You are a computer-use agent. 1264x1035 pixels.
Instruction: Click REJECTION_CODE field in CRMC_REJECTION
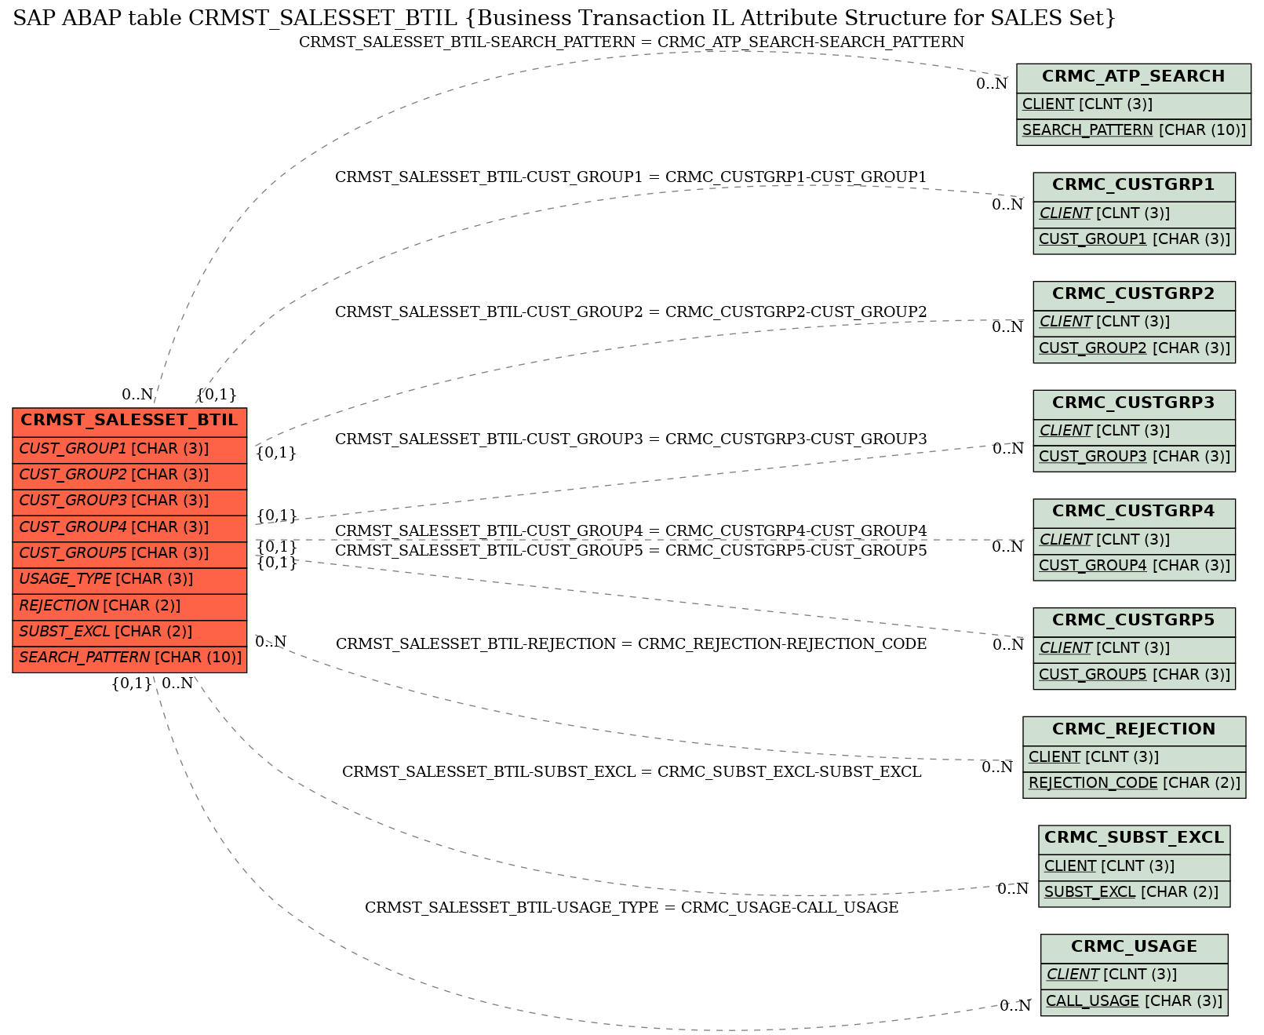click(x=1134, y=784)
